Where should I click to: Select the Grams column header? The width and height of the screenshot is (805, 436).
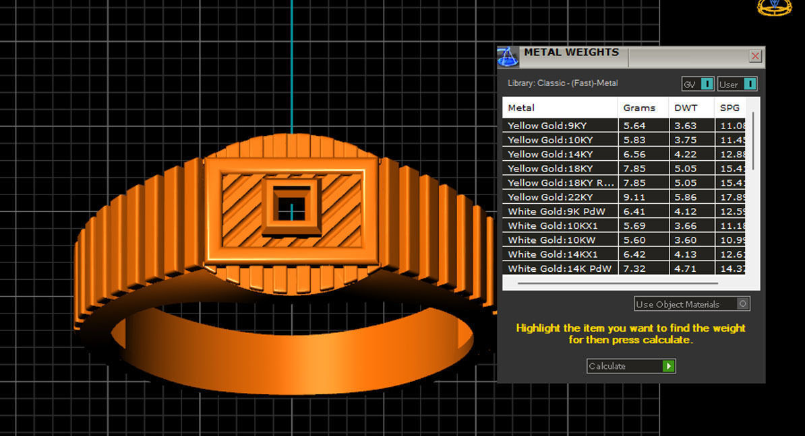click(643, 108)
